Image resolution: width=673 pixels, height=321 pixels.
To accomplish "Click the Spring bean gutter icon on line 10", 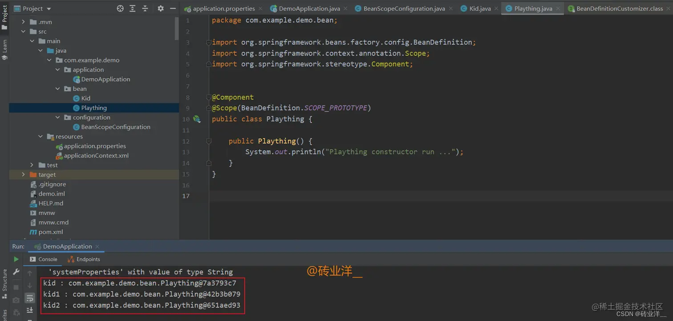I will point(197,119).
